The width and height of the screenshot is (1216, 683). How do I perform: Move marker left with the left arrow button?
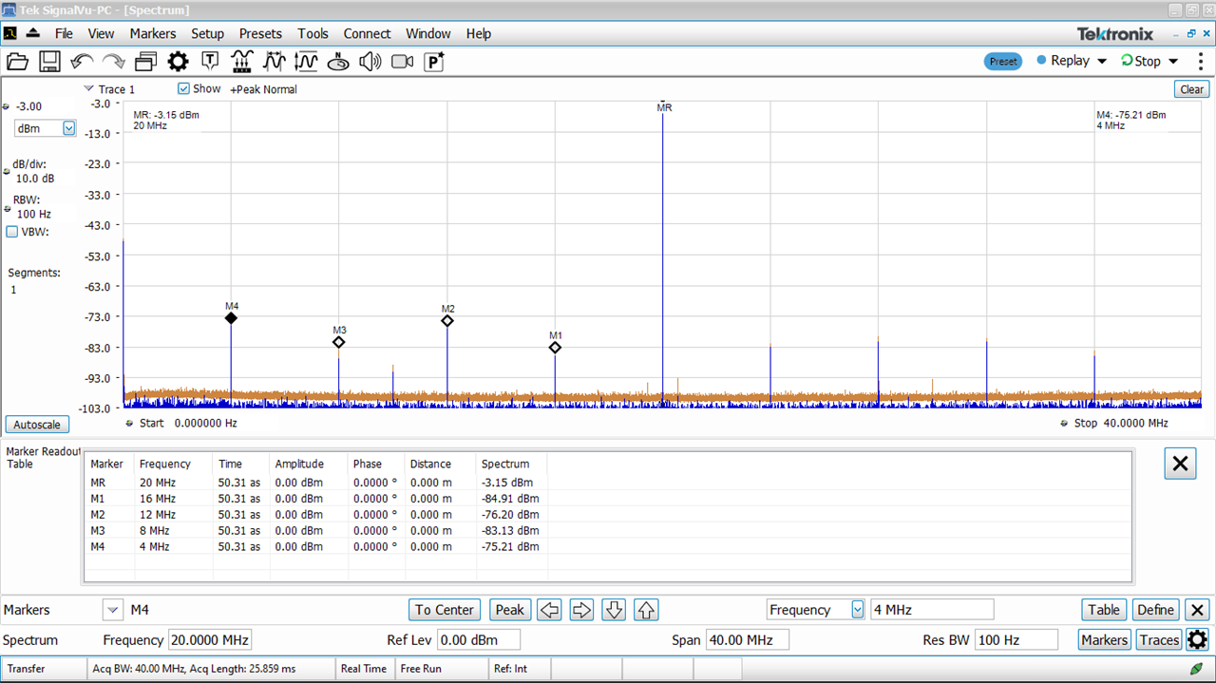550,610
